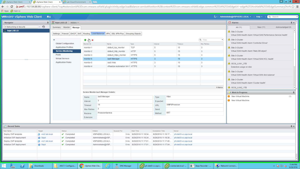Open the NAT tab

(x=79, y=33)
